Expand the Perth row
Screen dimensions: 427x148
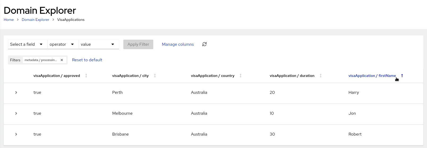16,92
